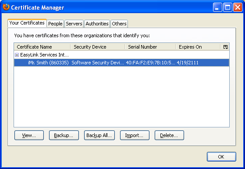Click Delete... to remove certificate
This screenshot has height=169, width=245.
[169, 135]
